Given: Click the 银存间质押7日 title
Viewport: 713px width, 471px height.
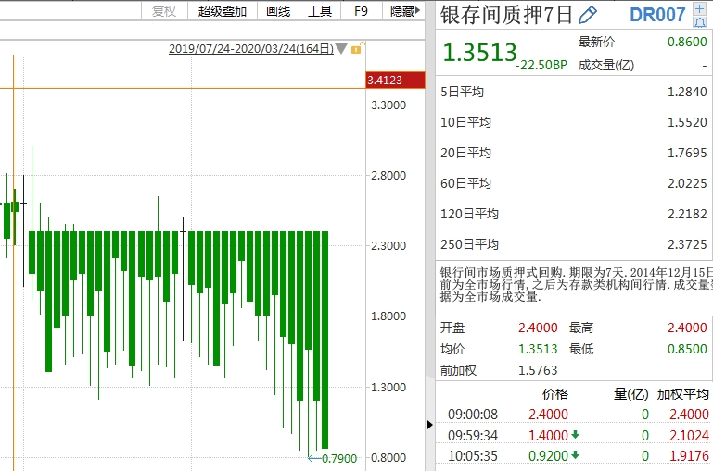Looking at the screenshot, I should 505,15.
